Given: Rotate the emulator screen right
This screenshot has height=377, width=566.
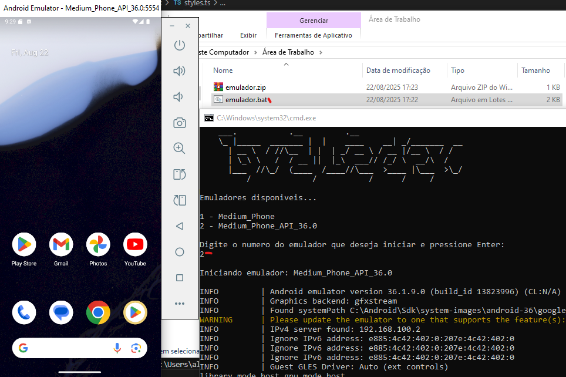Looking at the screenshot, I should (x=179, y=200).
